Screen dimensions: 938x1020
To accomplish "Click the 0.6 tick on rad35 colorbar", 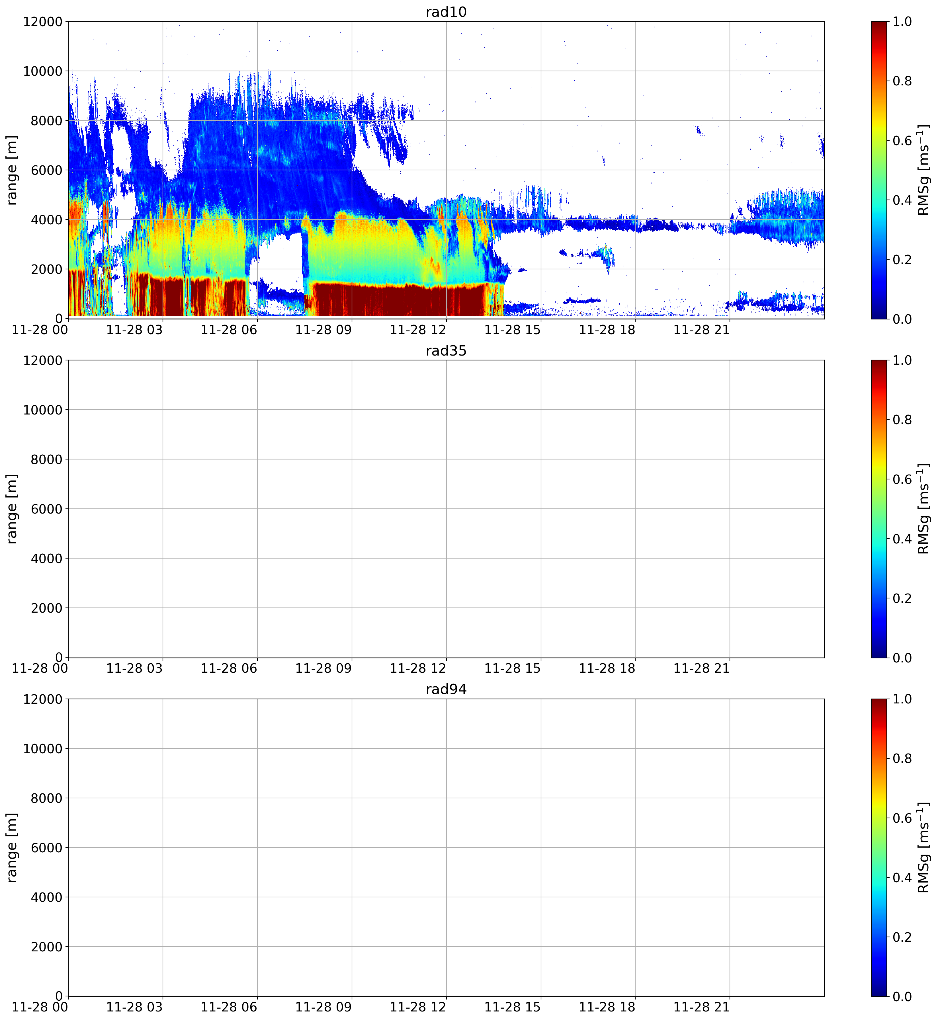I will click(x=902, y=479).
